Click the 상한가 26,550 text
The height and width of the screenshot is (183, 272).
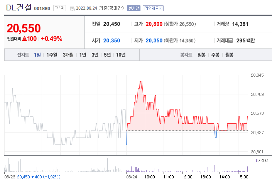coord(180,24)
